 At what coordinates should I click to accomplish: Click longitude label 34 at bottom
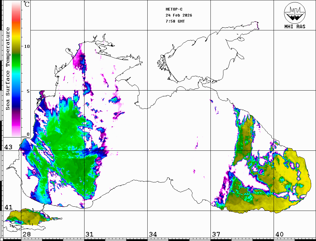pyautogui.click(x=153, y=234)
